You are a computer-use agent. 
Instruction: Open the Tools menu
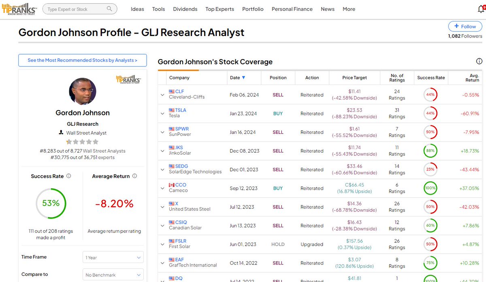(158, 9)
